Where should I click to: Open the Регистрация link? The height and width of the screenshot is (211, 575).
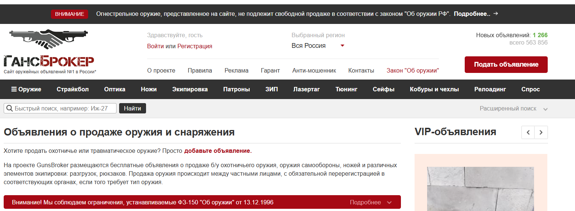click(195, 46)
